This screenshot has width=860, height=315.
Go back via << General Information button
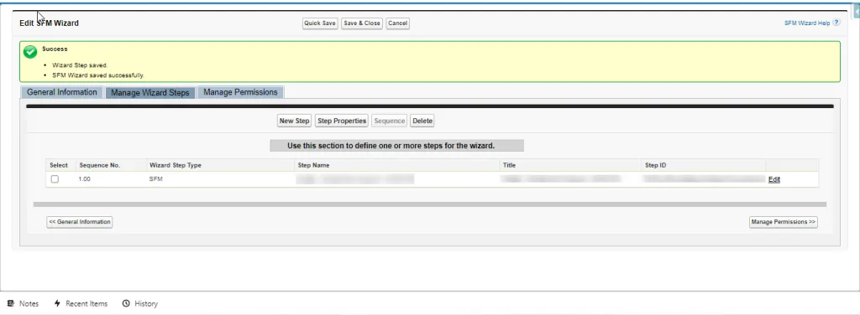click(x=80, y=222)
